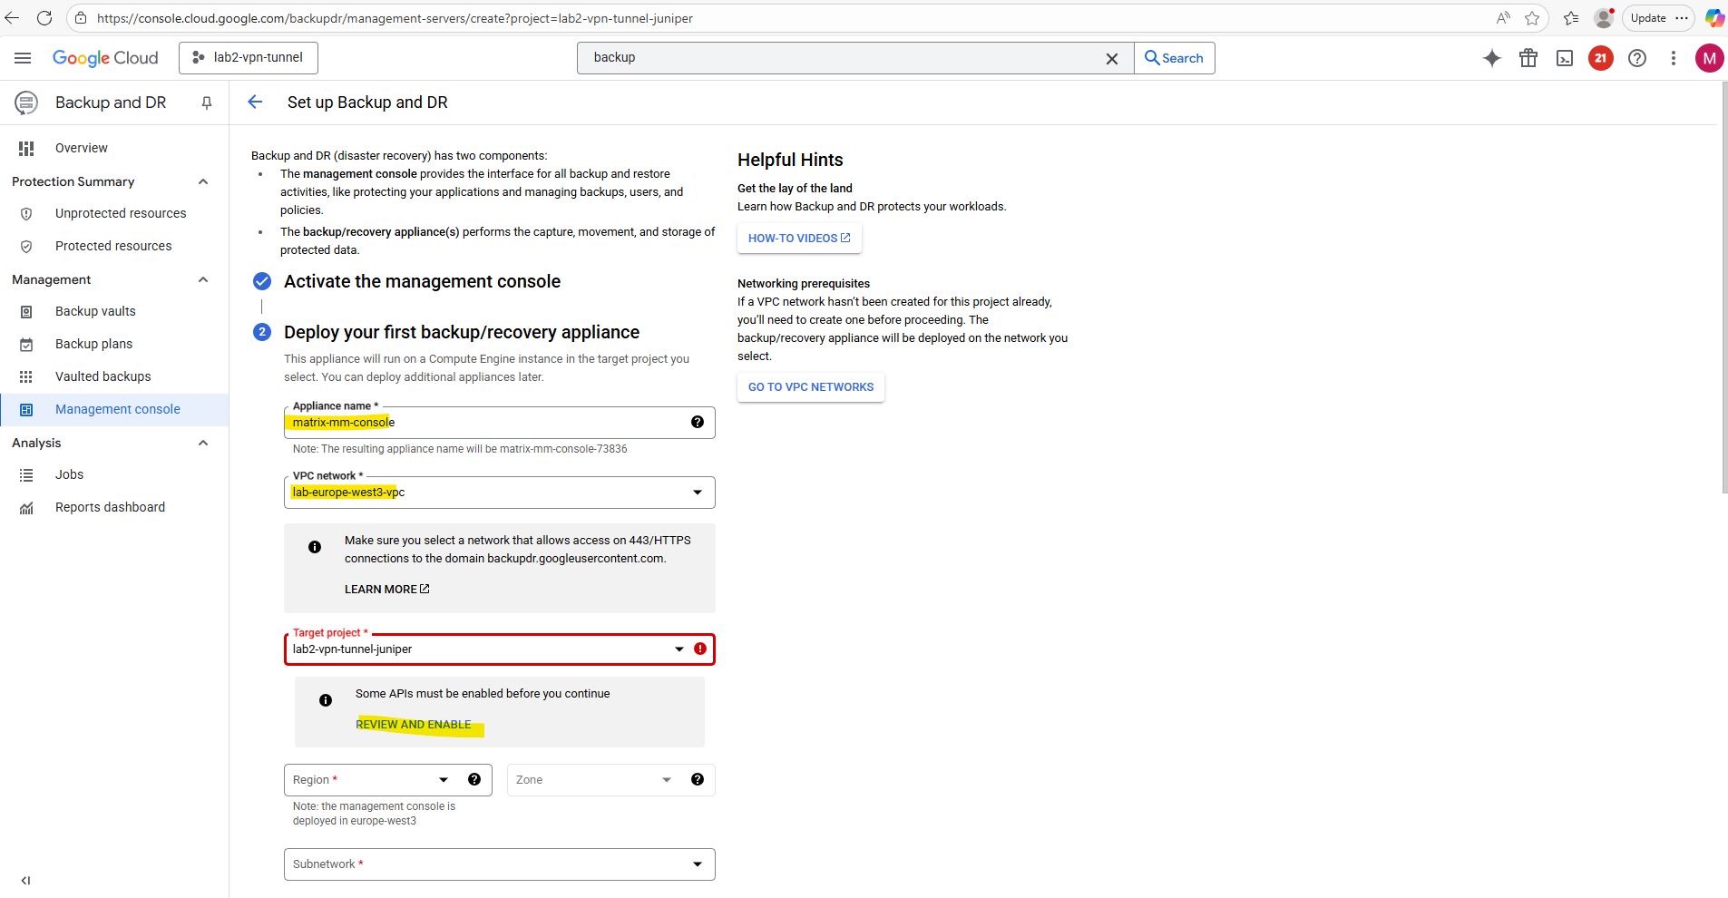Open the Gemini AI assistant sparkle icon
The width and height of the screenshot is (1728, 898).
pos(1491,58)
